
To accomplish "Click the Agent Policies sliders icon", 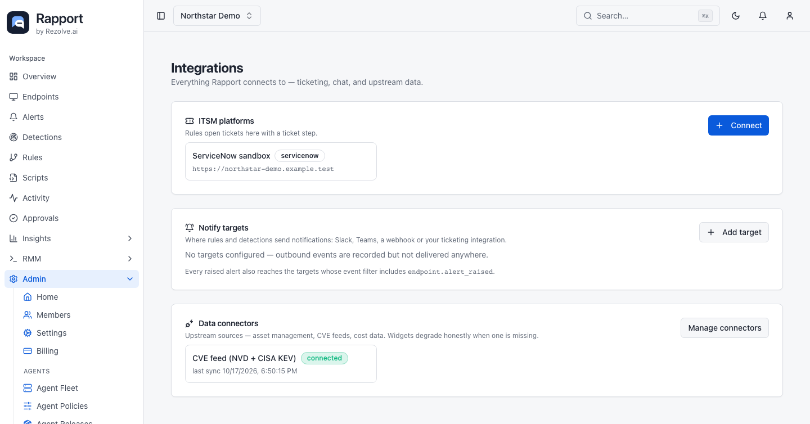I will point(28,406).
